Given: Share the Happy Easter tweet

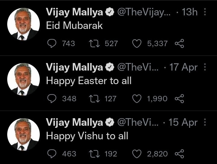Looking at the screenshot, I should coord(179,99).
